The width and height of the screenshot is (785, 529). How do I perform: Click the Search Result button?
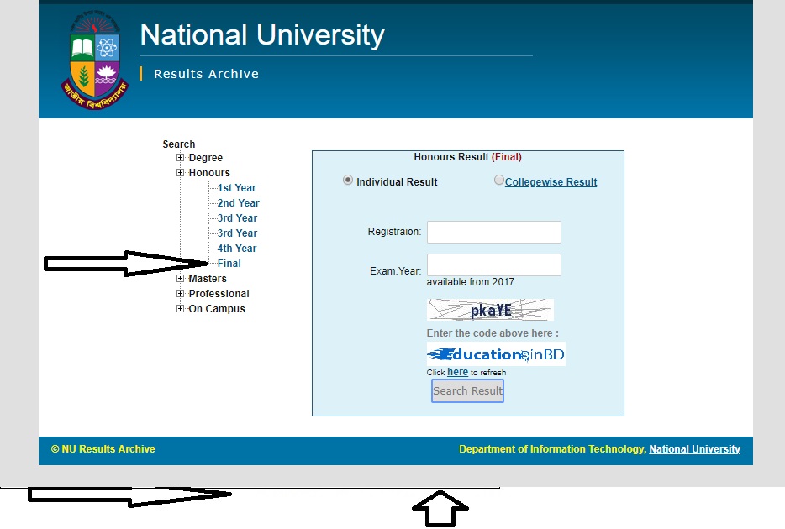[x=467, y=390]
